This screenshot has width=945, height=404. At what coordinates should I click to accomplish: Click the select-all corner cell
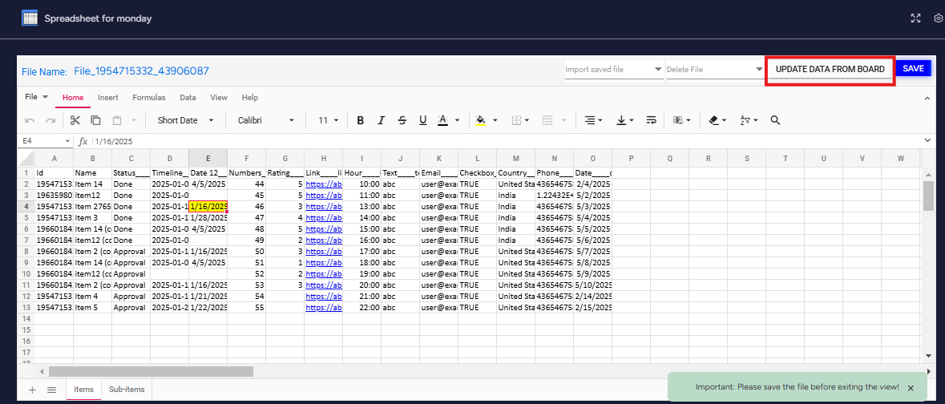pyautogui.click(x=26, y=158)
